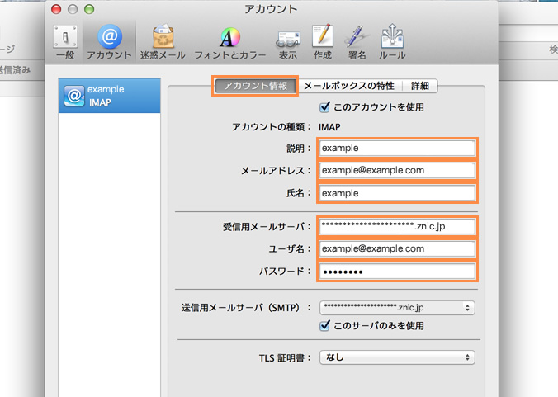Click the IMAP account type text
The height and width of the screenshot is (397, 558).
pyautogui.click(x=329, y=127)
